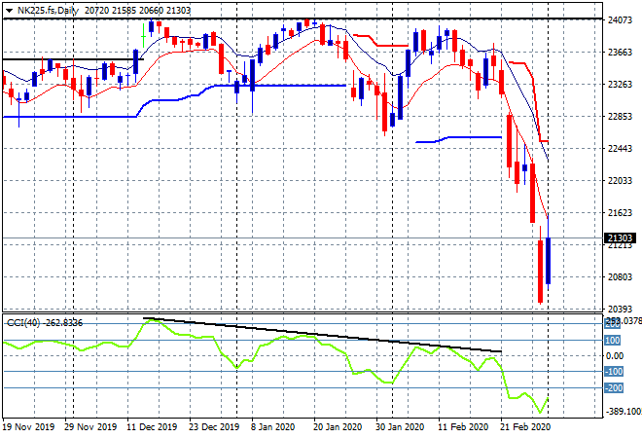Click the CCI 100 level label
Screen dimensions: 642x438
pyautogui.click(x=613, y=341)
